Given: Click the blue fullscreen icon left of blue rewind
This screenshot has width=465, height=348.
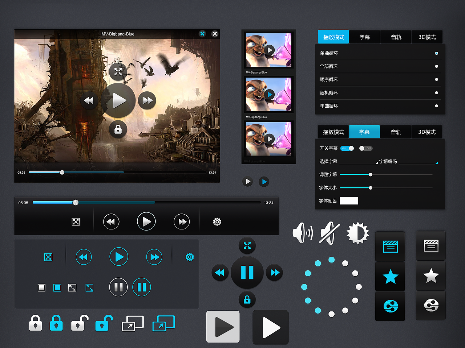Looking at the screenshot, I should pos(48,257).
